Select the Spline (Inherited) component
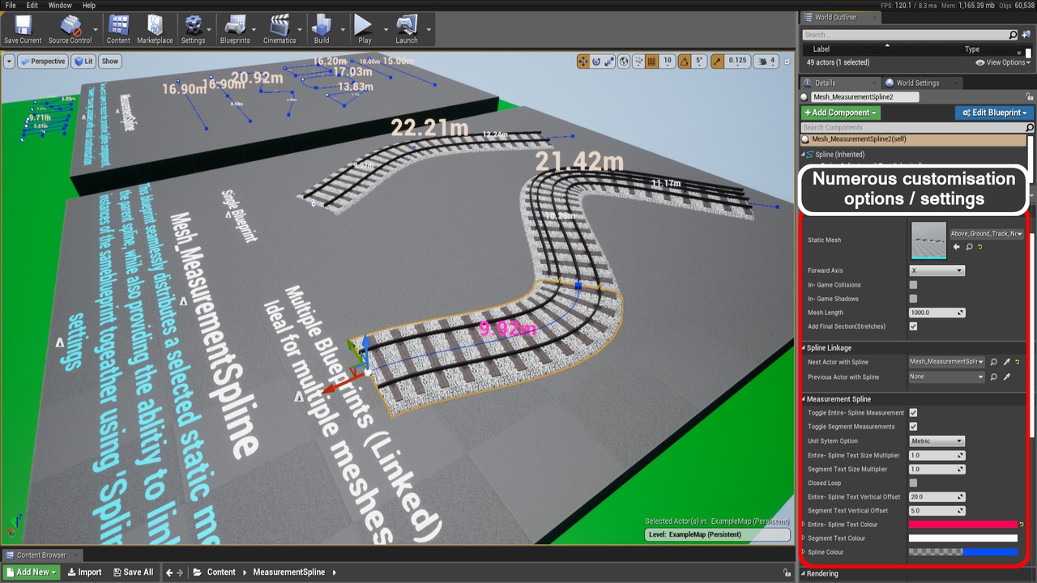The width and height of the screenshot is (1037, 583). click(839, 154)
